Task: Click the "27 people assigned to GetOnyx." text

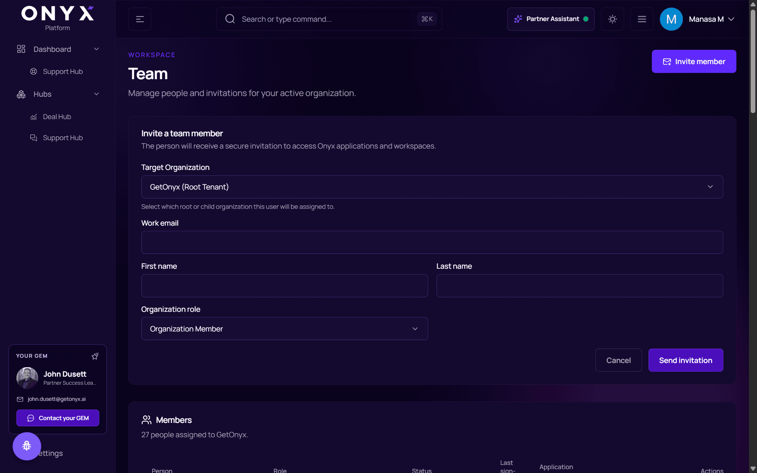Action: tap(195, 434)
